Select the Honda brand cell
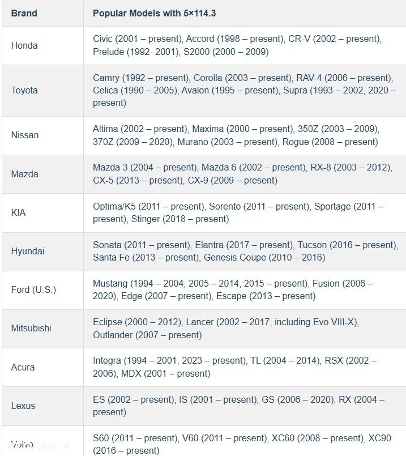406x456 pixels. (x=24, y=45)
